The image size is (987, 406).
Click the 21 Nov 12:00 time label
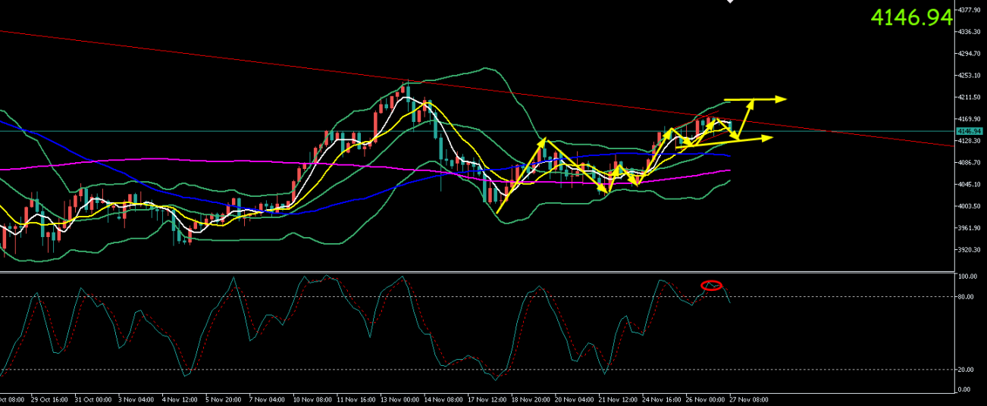pos(617,399)
